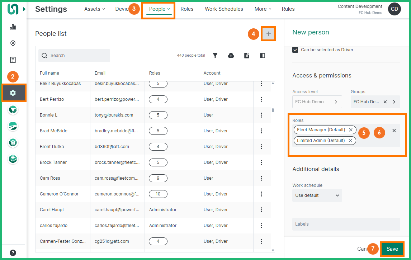Open the People tab menu
Screen dimensions: 411x260
[159, 9]
